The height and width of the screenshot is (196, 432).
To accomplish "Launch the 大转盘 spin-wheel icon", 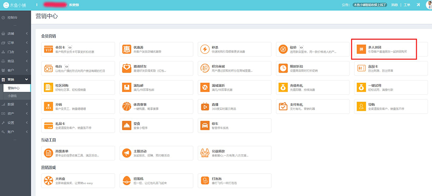I will [49, 181].
